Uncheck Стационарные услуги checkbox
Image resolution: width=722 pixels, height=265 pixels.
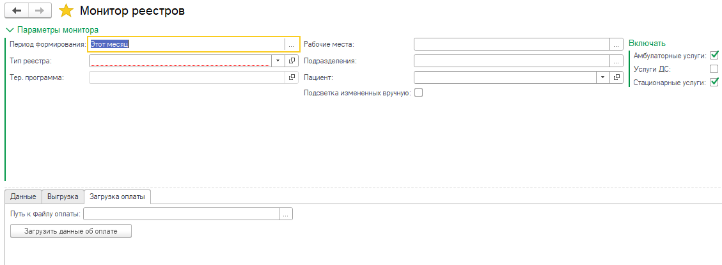[714, 82]
